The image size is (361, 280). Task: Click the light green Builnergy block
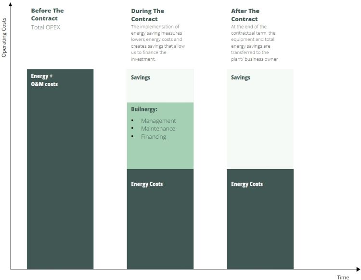(x=160, y=136)
